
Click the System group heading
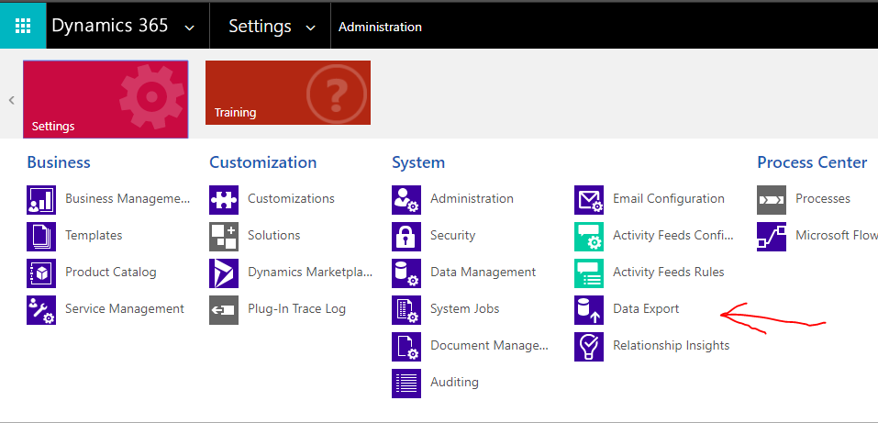[418, 162]
